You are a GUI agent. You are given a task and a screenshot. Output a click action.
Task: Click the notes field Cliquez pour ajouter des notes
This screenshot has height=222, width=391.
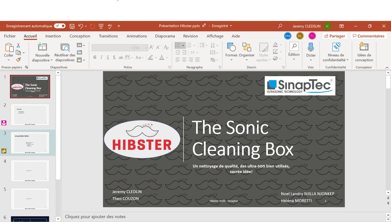tap(95, 216)
